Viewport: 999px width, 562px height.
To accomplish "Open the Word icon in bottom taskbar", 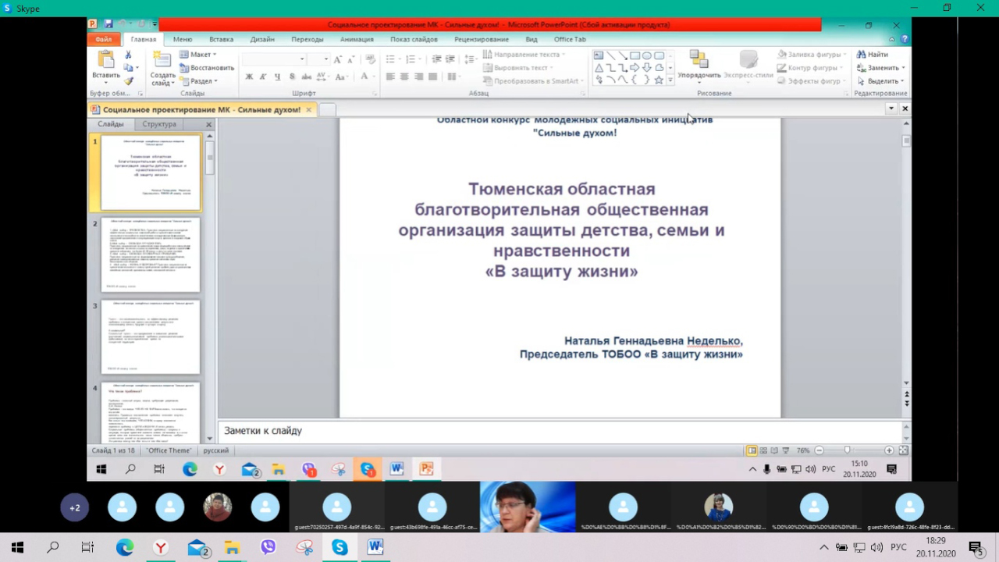I will 375,548.
